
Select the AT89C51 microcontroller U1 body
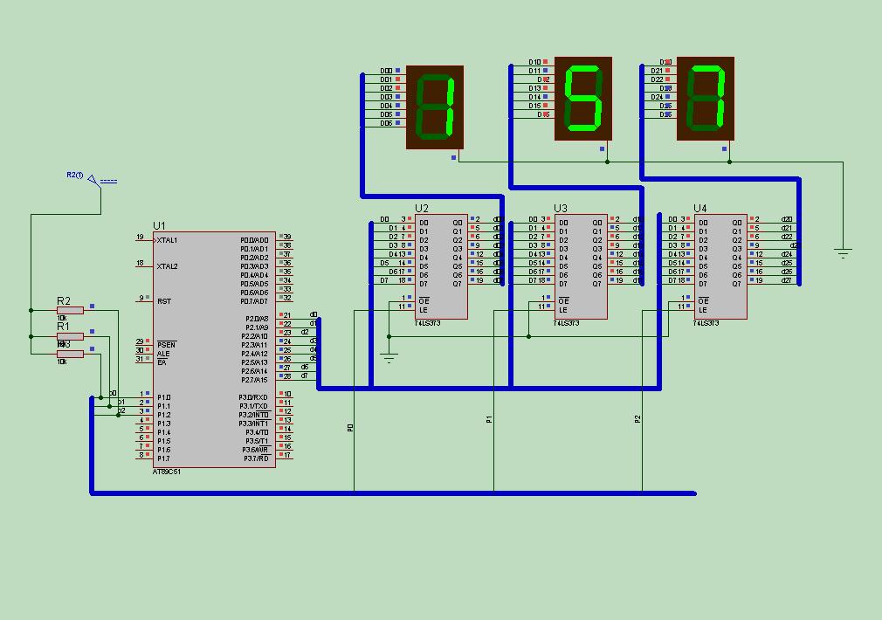click(x=214, y=349)
